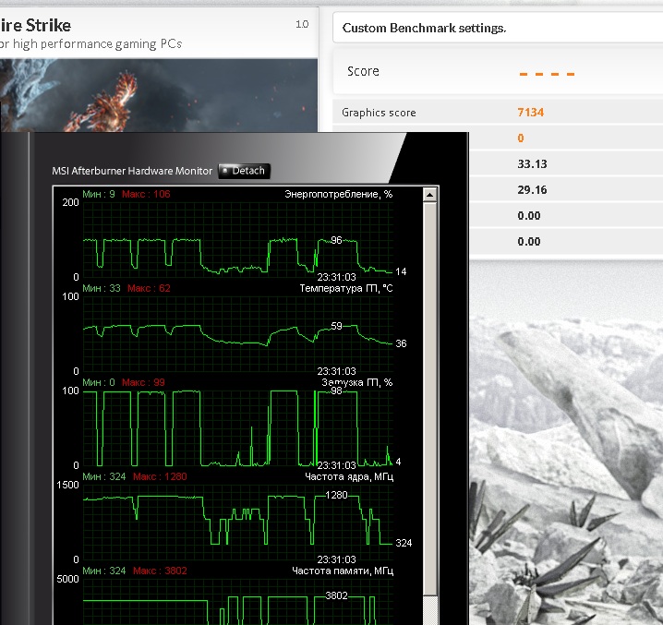Click the Загрузка ГП GPU usage graph
Screen dimensions: 663x625
click(x=237, y=427)
